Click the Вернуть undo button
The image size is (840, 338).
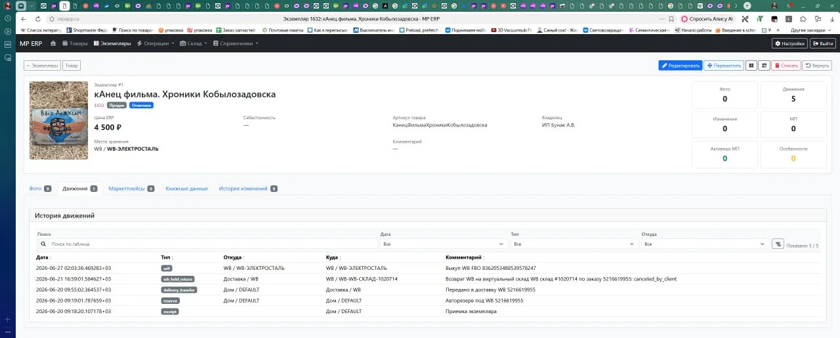[817, 66]
